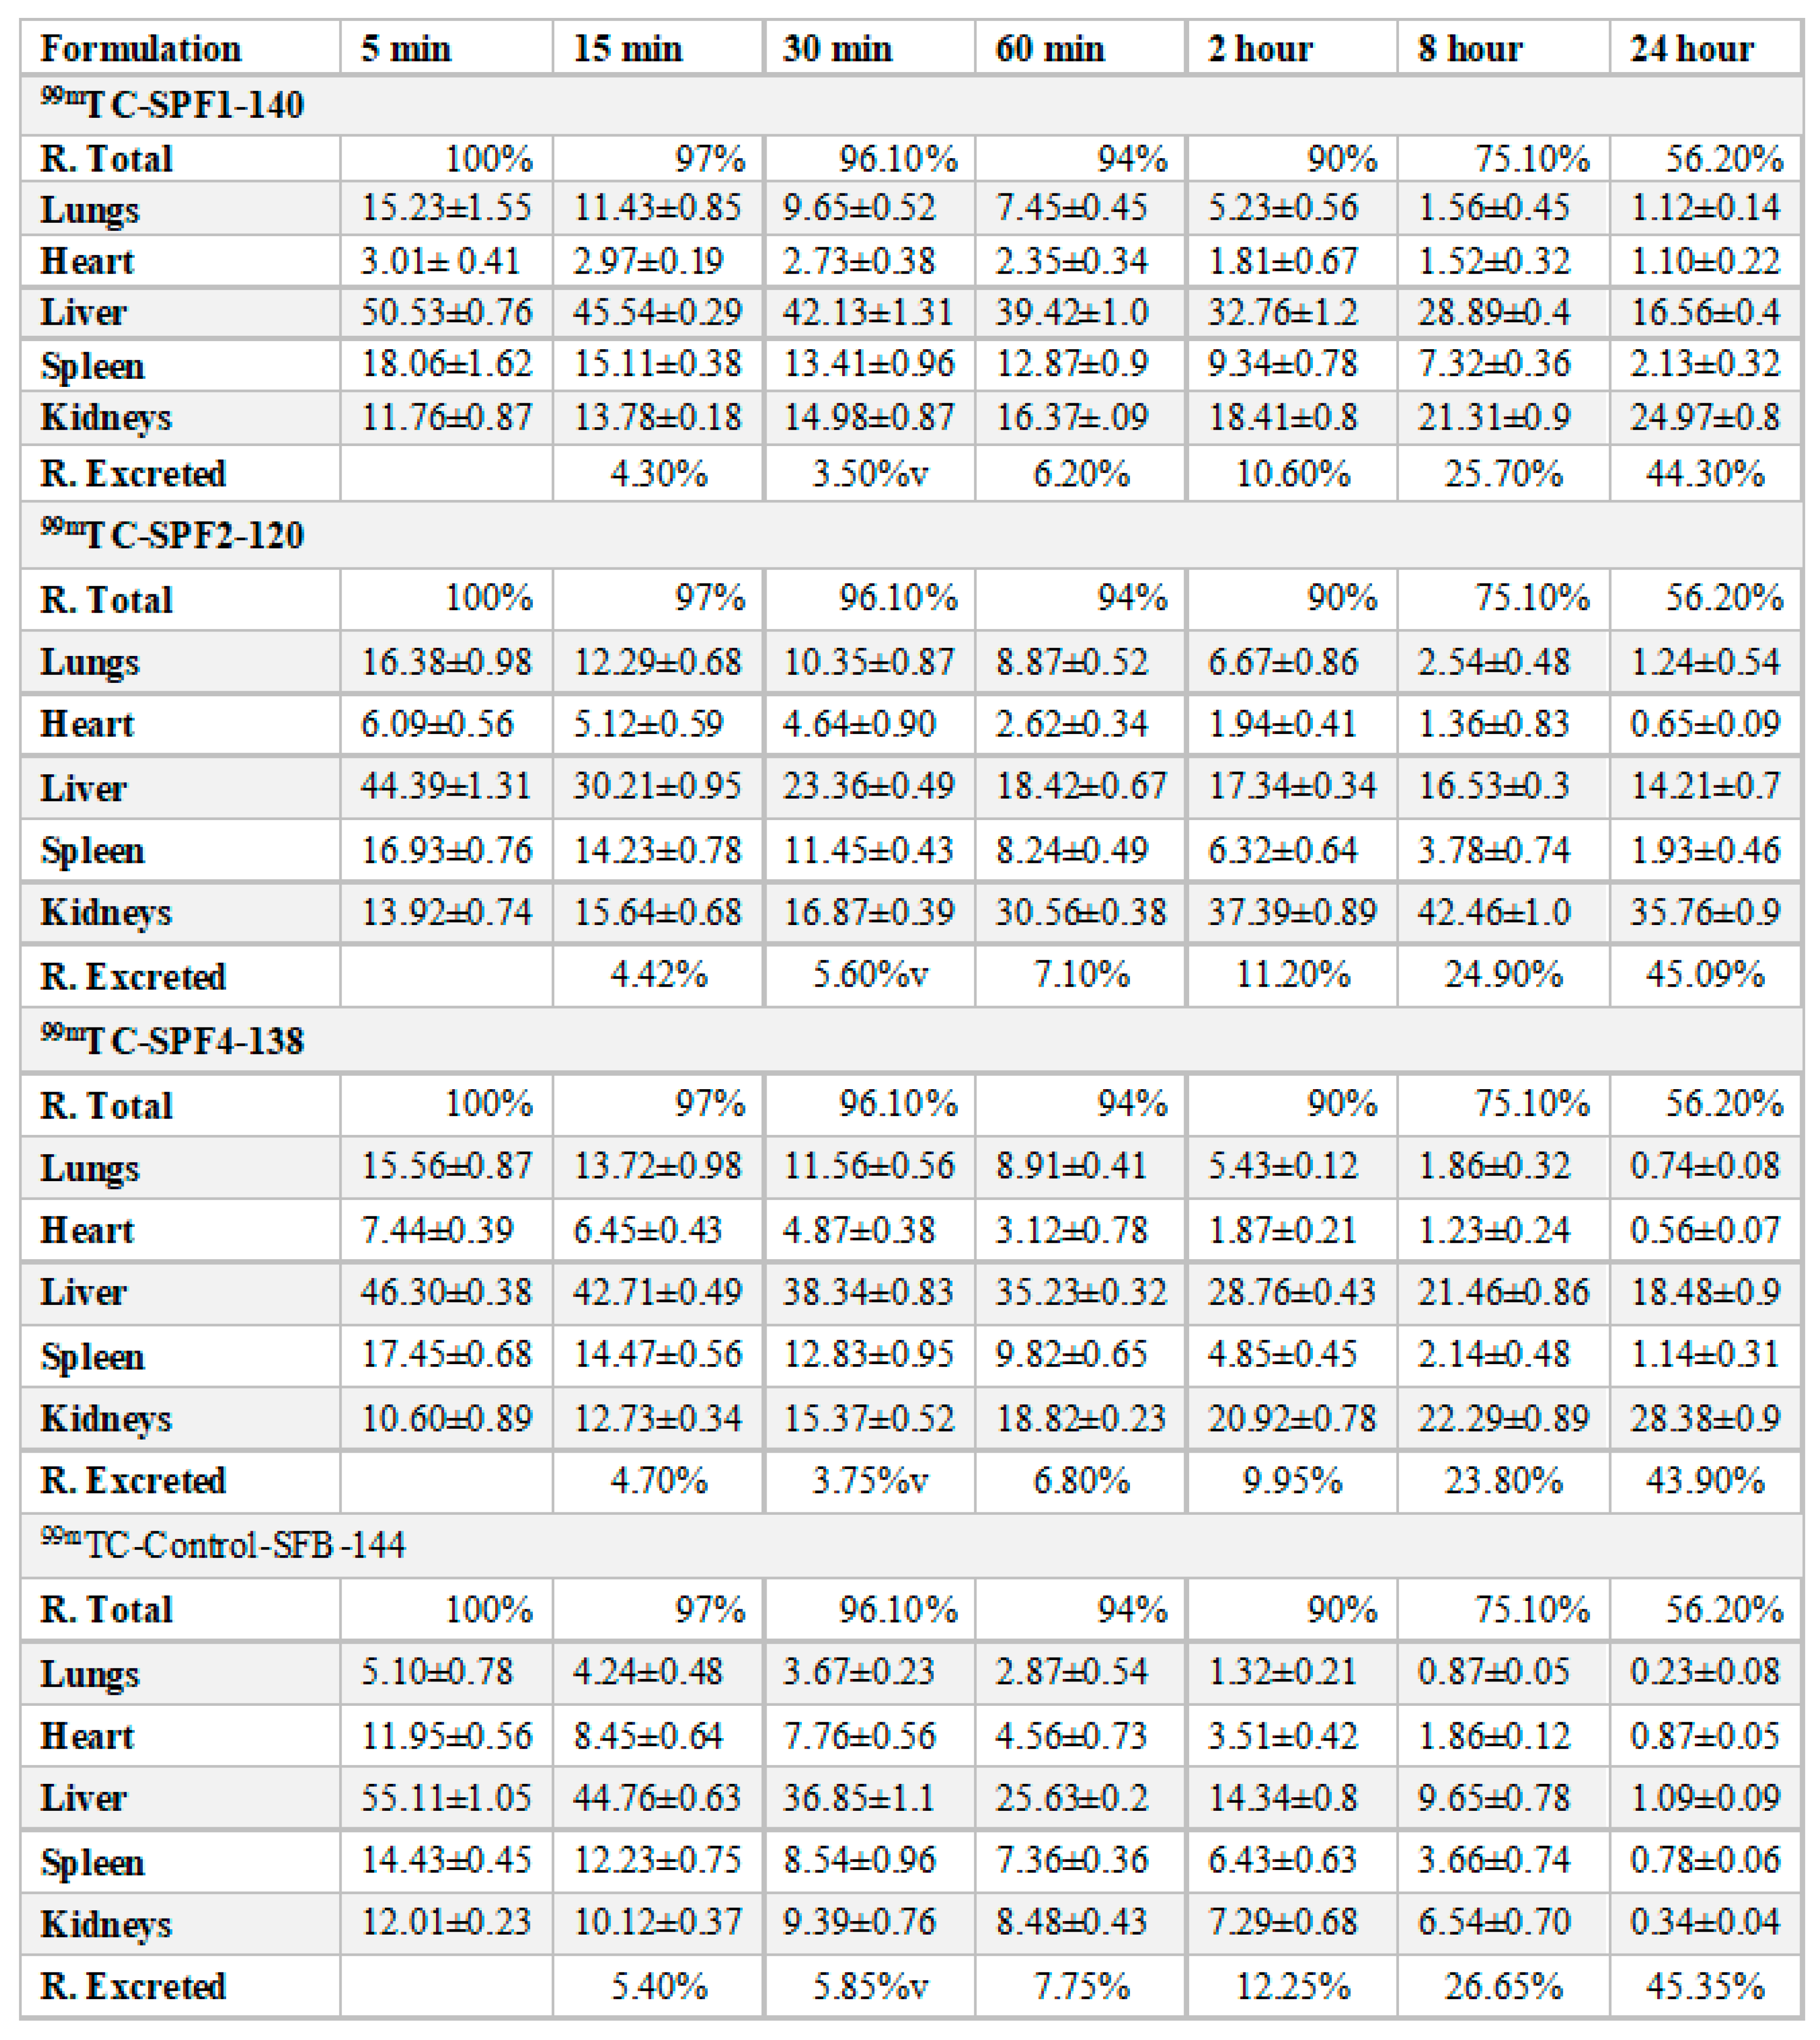Select the kidneys value 0.34±0.04
This screenshot has width=1820, height=2040.
click(1704, 1922)
